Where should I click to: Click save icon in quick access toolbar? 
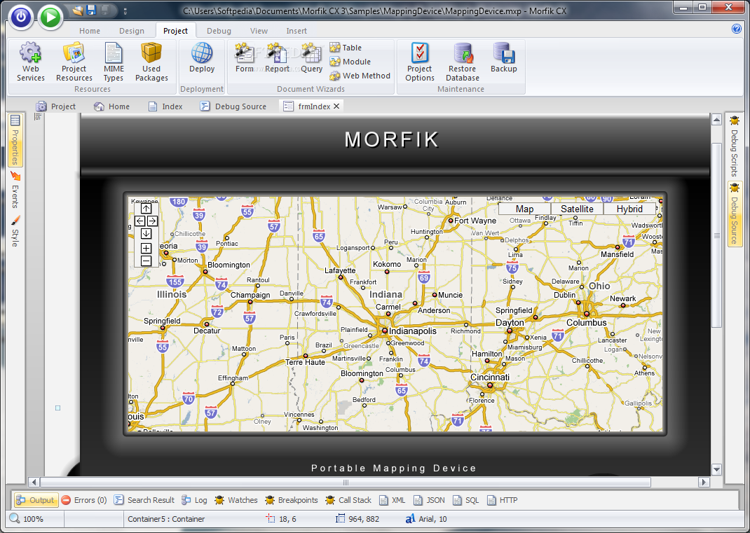[92, 10]
